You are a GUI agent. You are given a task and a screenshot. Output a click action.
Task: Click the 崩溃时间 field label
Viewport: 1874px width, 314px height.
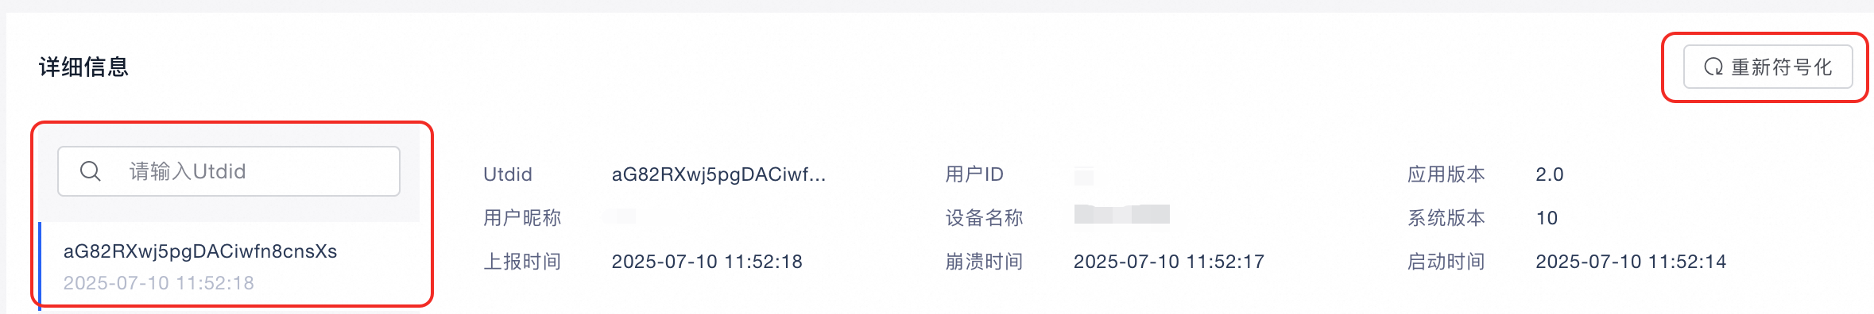[x=984, y=262]
